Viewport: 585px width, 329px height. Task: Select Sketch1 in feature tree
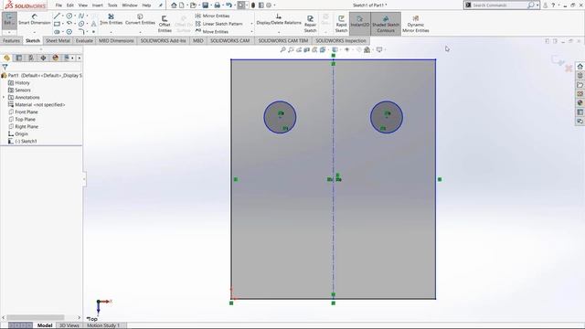pos(23,141)
